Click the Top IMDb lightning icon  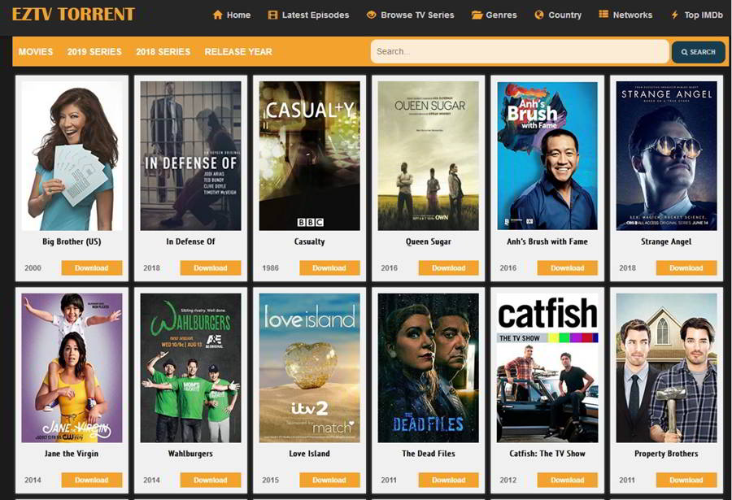(x=674, y=15)
